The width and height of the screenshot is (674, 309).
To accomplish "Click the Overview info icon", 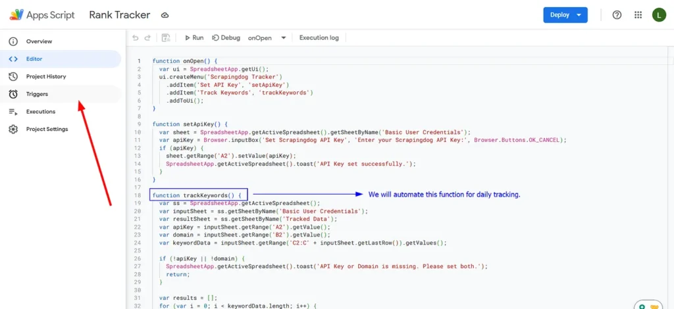I will (13, 41).
